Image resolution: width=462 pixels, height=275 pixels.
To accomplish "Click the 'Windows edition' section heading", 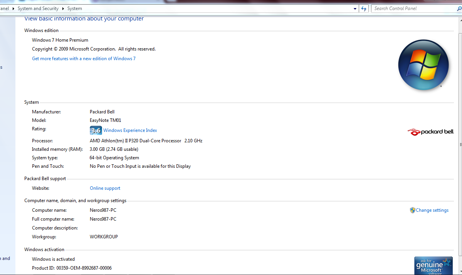I will [x=41, y=30].
